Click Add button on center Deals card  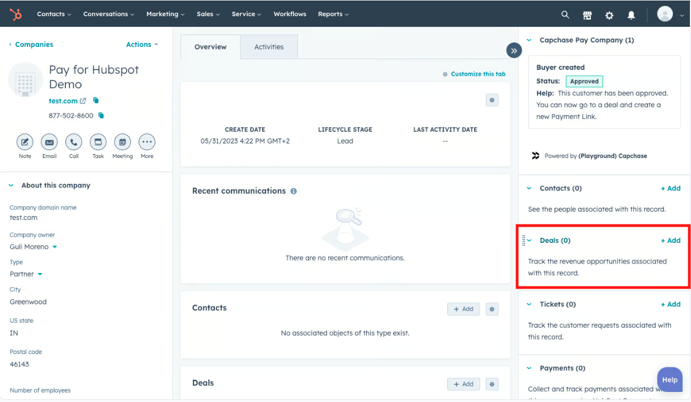pyautogui.click(x=463, y=384)
